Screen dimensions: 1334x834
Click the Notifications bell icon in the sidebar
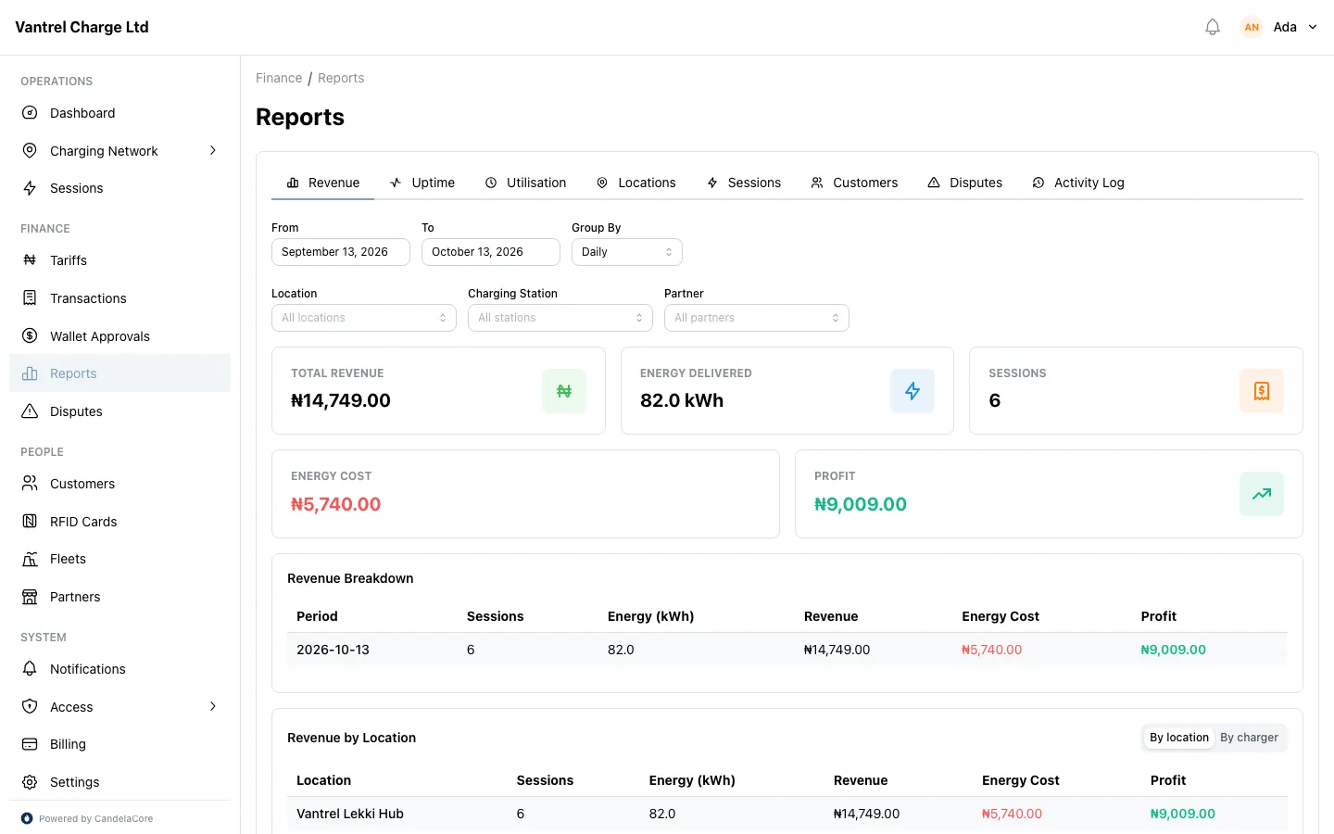(x=30, y=669)
